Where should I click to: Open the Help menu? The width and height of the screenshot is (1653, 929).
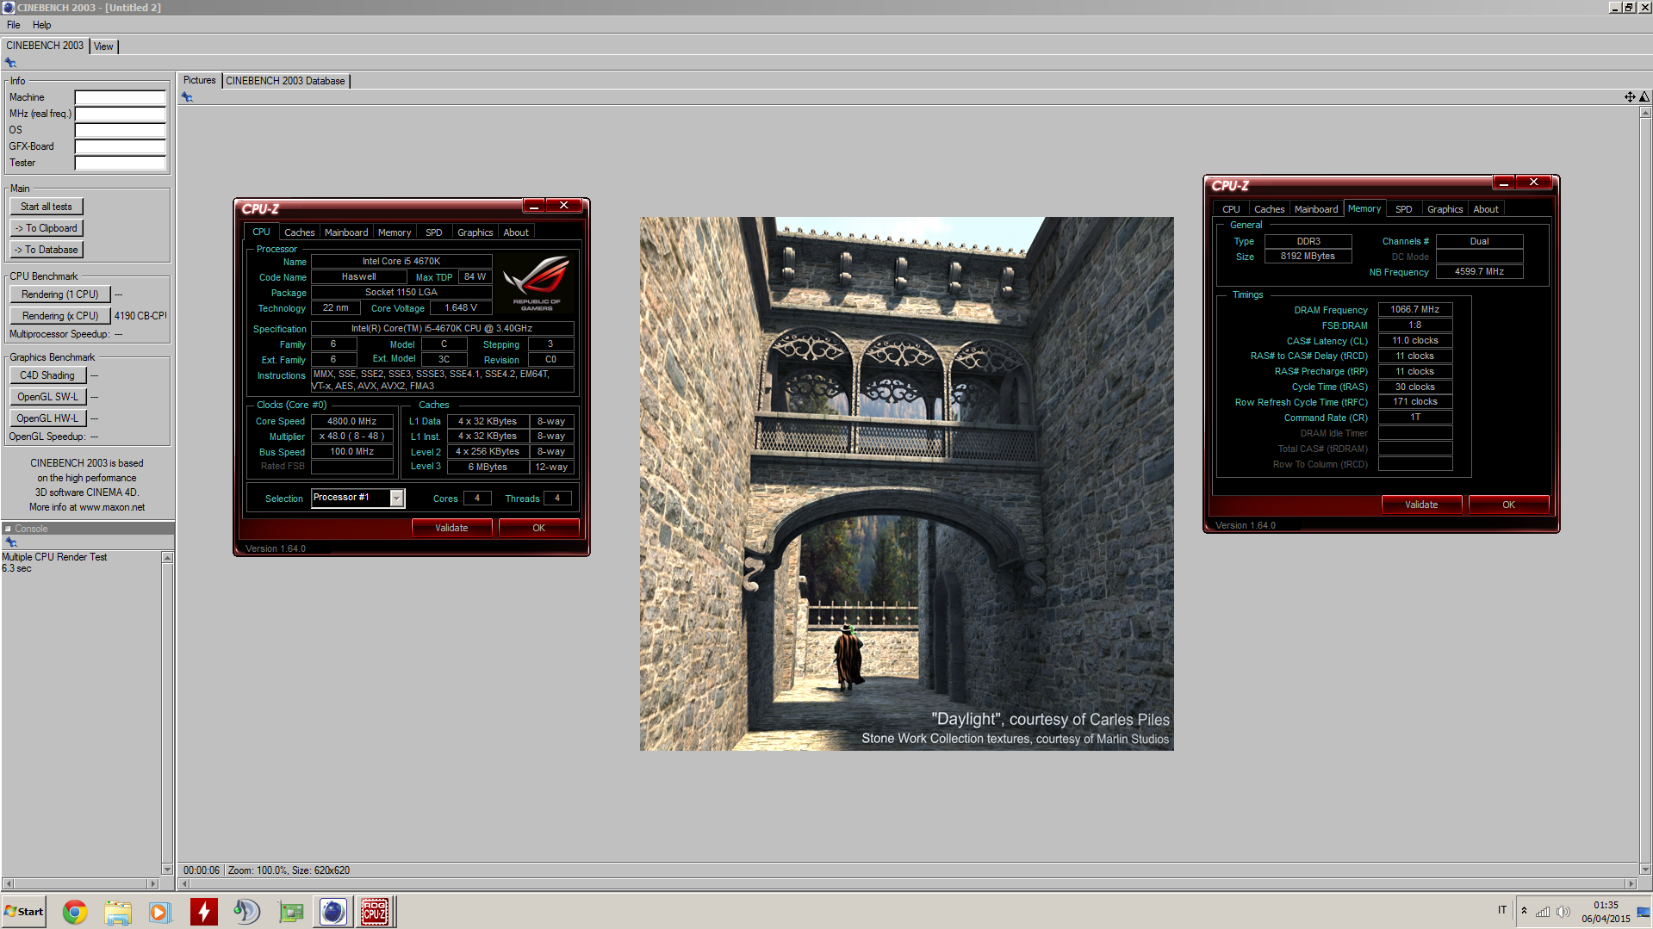(41, 25)
